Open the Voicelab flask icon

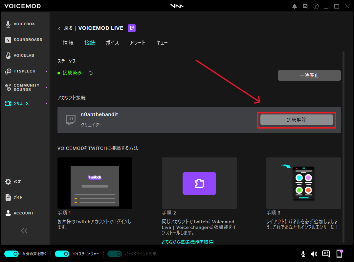coord(8,55)
